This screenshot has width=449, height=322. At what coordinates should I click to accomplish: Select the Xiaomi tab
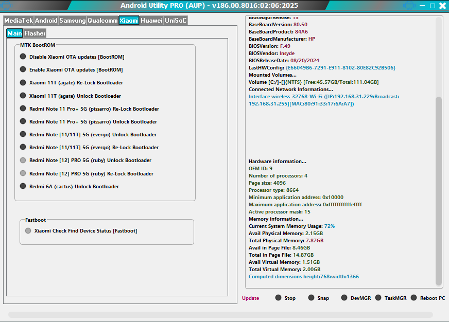click(129, 20)
